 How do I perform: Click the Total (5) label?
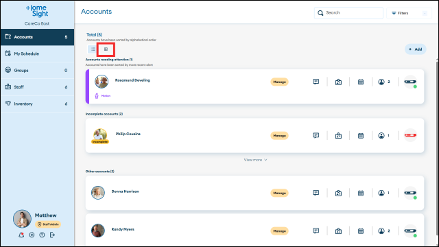[94, 35]
